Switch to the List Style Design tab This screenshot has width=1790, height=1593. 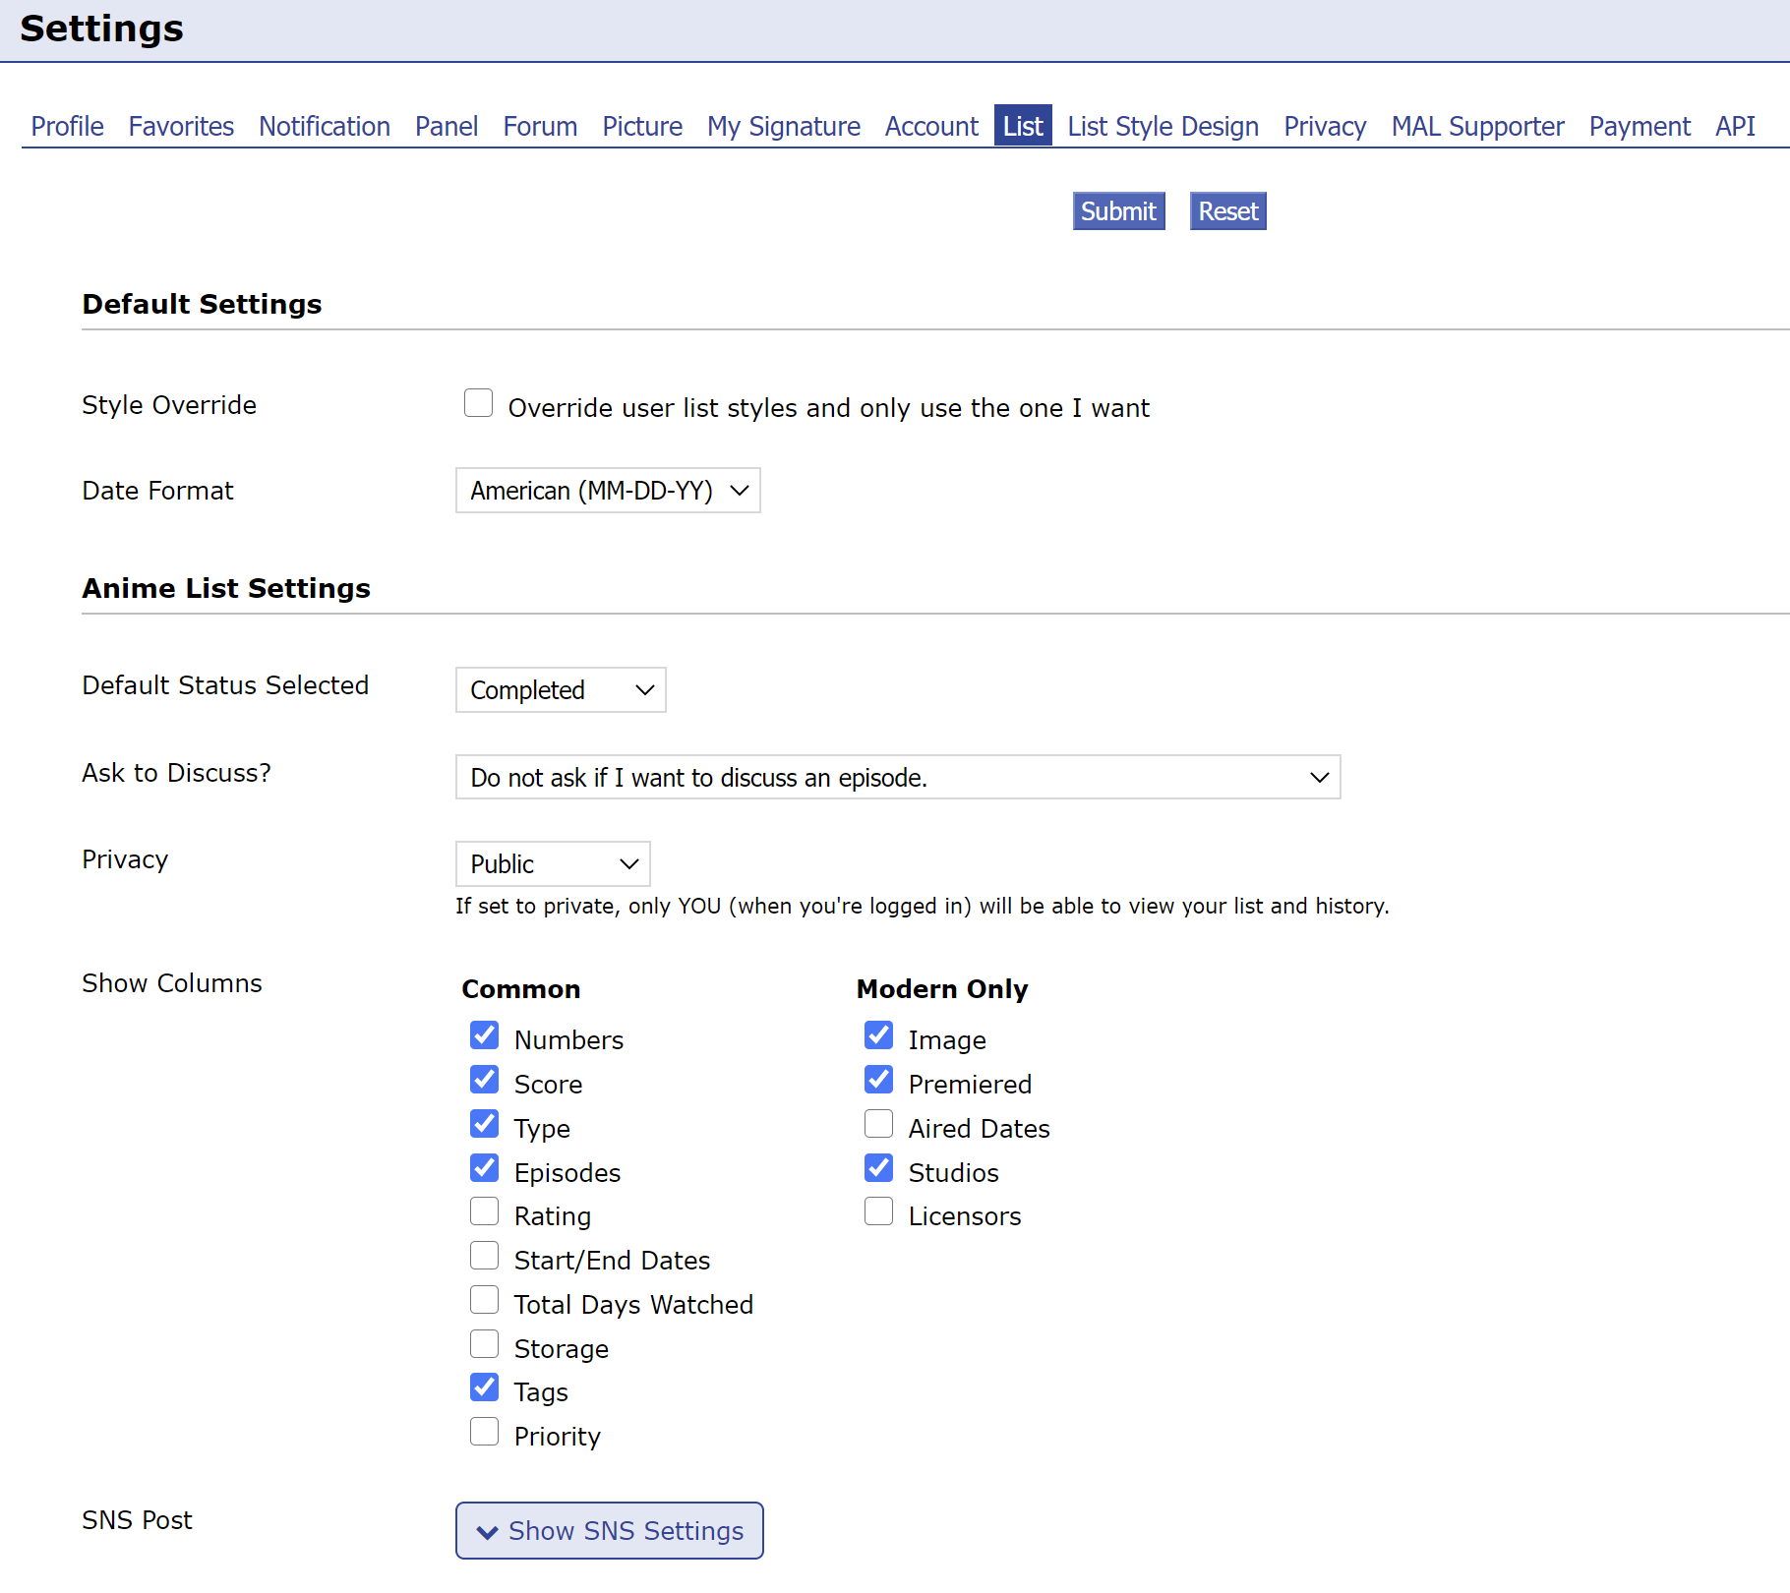1163,127
